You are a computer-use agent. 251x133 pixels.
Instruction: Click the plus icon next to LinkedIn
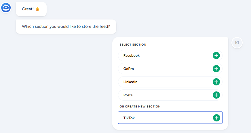tap(216, 82)
